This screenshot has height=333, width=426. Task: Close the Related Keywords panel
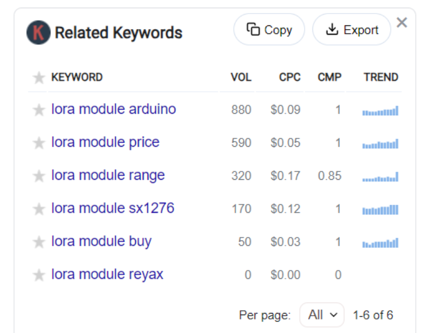coord(401,23)
